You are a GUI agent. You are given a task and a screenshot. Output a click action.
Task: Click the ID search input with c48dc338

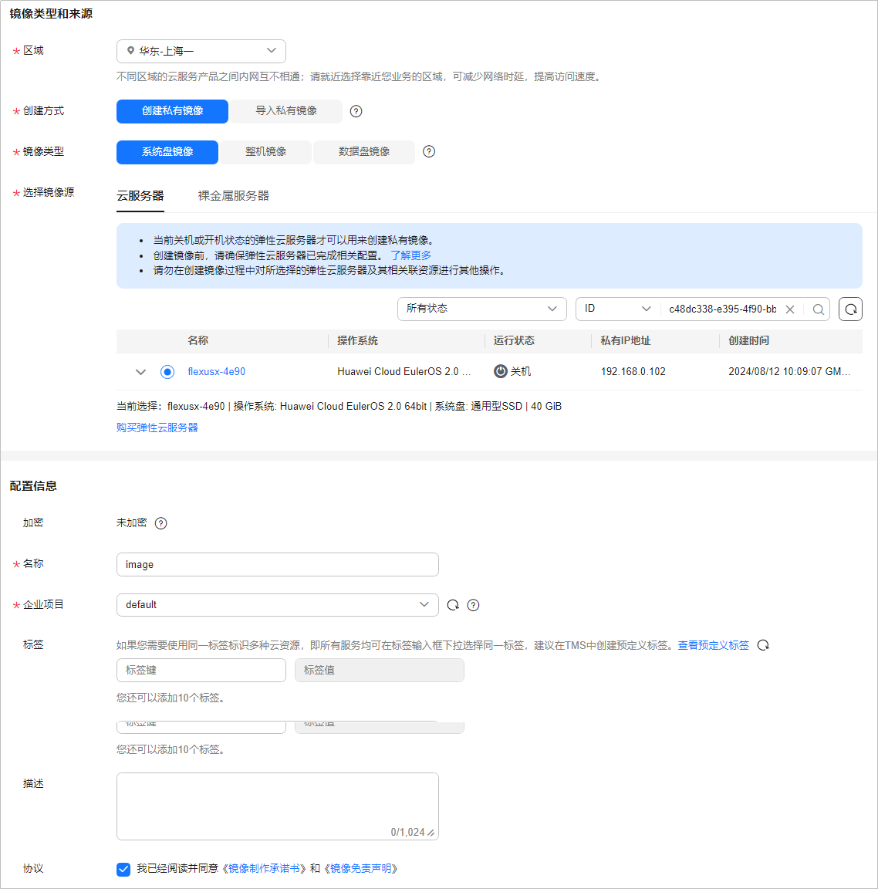[x=722, y=309]
